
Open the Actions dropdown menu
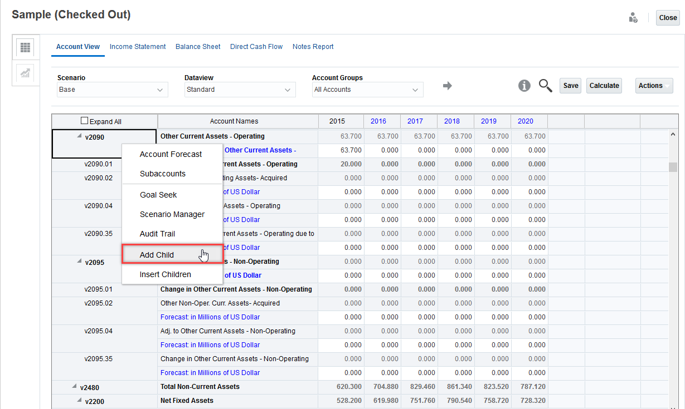(x=654, y=86)
